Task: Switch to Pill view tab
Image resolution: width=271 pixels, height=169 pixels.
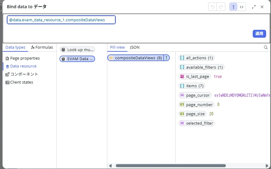Action: (x=117, y=47)
